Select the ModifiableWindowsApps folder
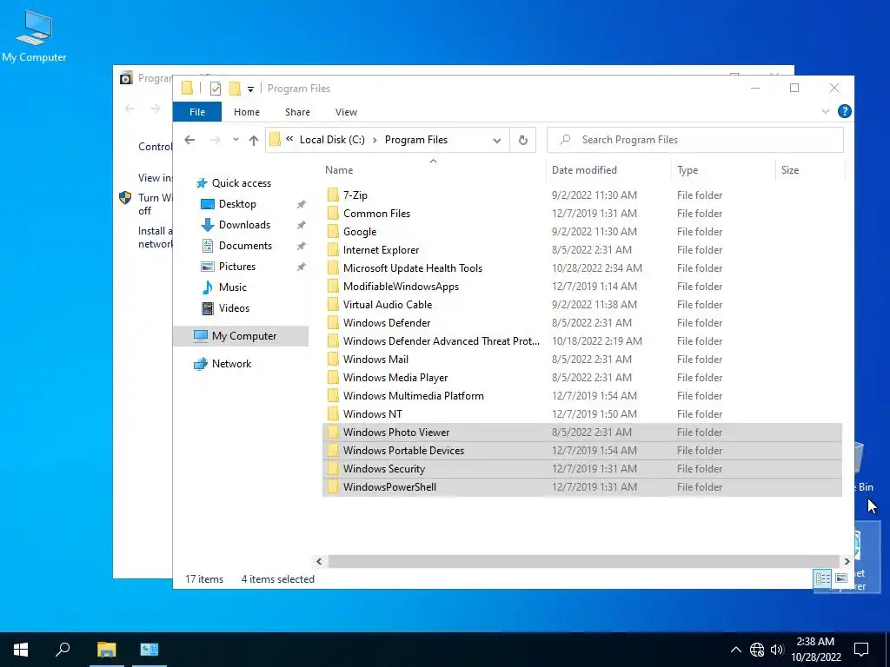The image size is (890, 667). pyautogui.click(x=401, y=287)
